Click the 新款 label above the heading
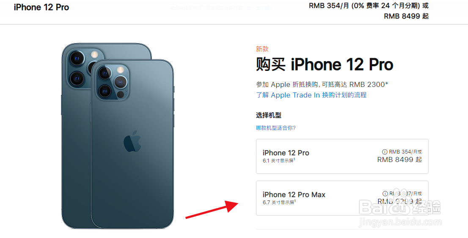The image size is (468, 238). [x=262, y=49]
